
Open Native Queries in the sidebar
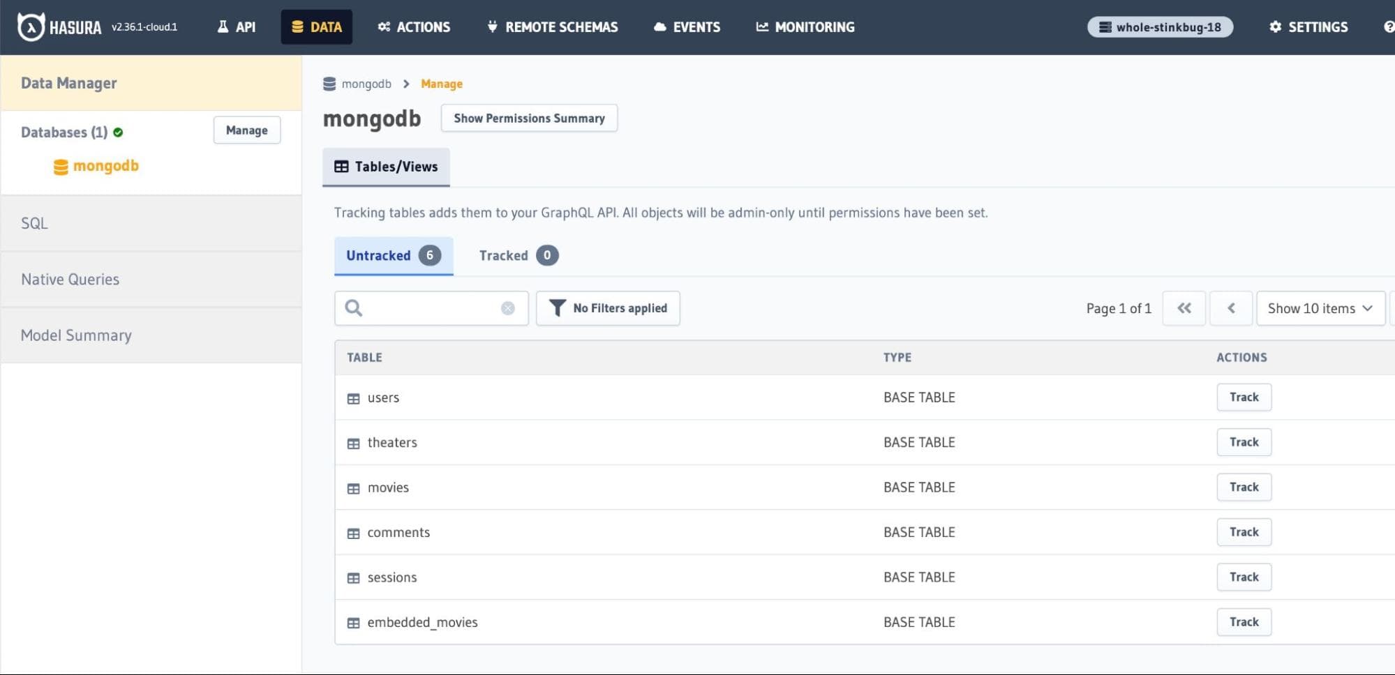[x=70, y=280]
